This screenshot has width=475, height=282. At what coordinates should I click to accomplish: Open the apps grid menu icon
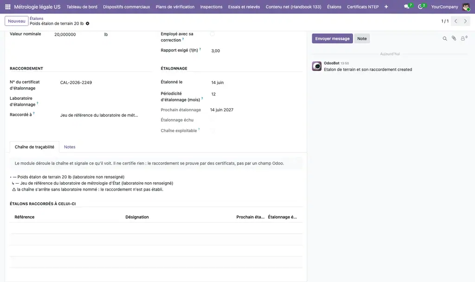pos(8,6)
